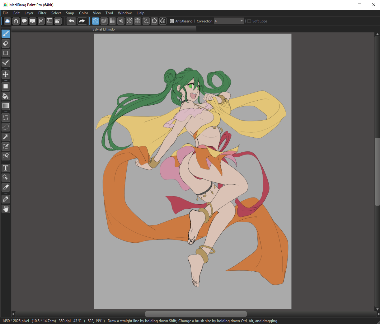Viewport: 380px width, 324px height.
Task: Open the Layer menu
Action: point(29,13)
